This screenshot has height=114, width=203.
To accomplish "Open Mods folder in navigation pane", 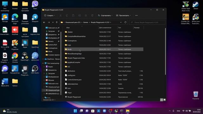I will [50, 51].
